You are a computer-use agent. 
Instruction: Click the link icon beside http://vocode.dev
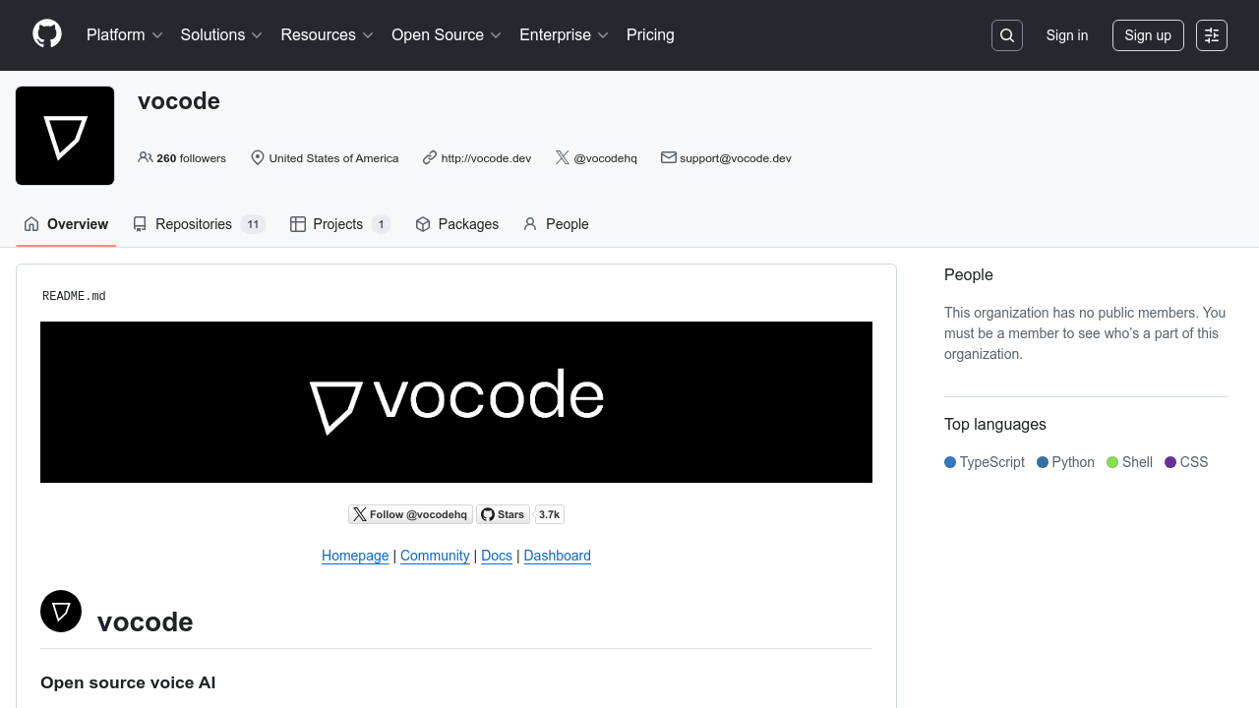tap(429, 157)
